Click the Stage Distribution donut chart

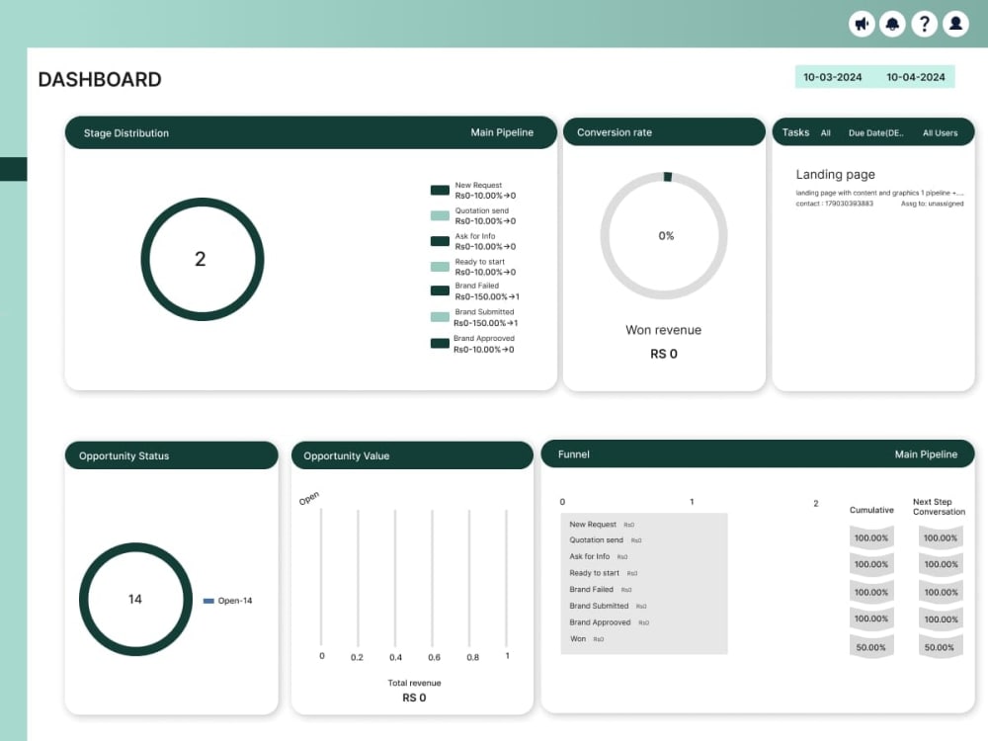pos(203,259)
